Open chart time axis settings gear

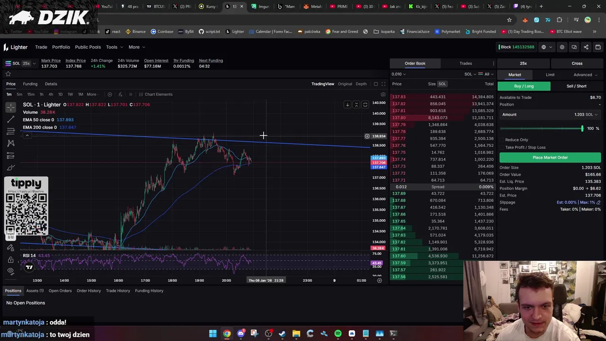pyautogui.click(x=379, y=280)
